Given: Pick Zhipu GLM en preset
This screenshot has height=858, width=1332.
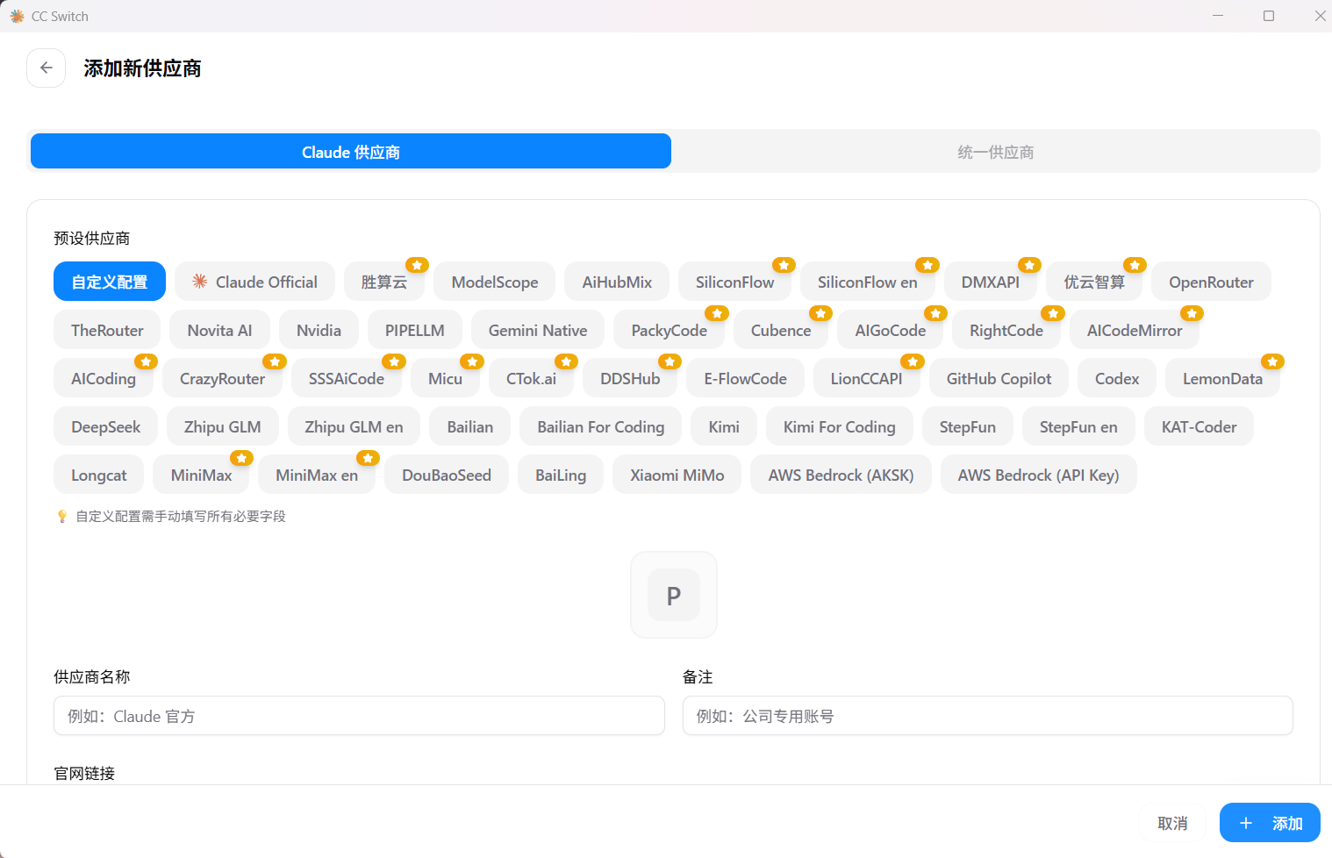Looking at the screenshot, I should point(354,426).
